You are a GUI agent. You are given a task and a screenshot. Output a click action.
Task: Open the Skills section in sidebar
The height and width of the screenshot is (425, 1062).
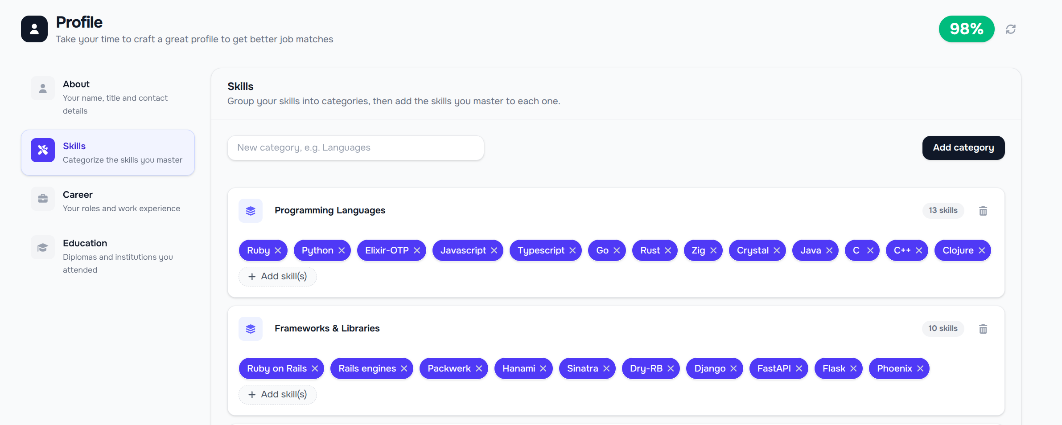(x=108, y=152)
